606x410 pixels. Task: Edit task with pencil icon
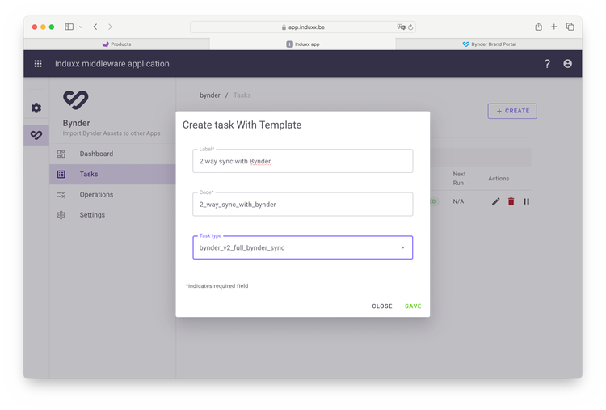tap(495, 201)
